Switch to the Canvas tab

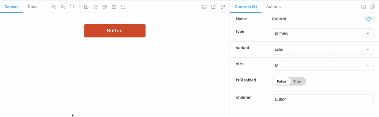[x=11, y=7]
